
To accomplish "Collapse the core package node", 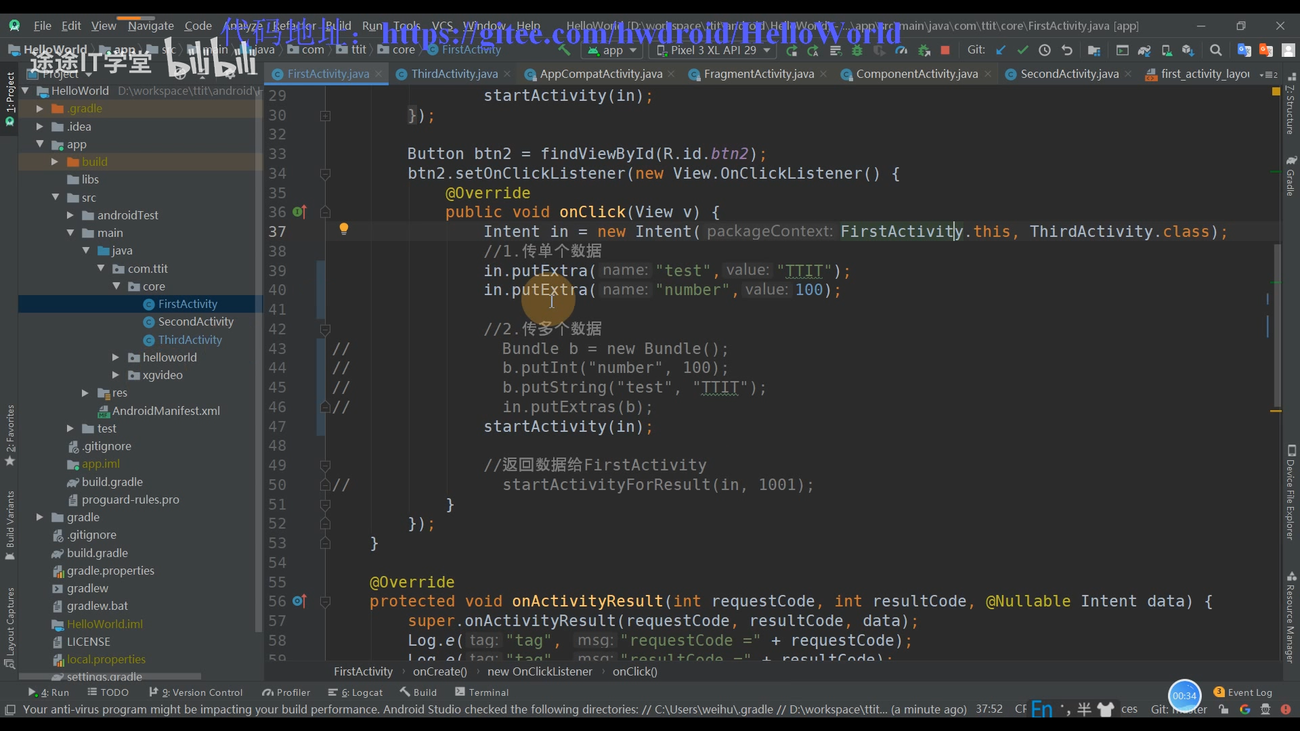I will coord(116,286).
